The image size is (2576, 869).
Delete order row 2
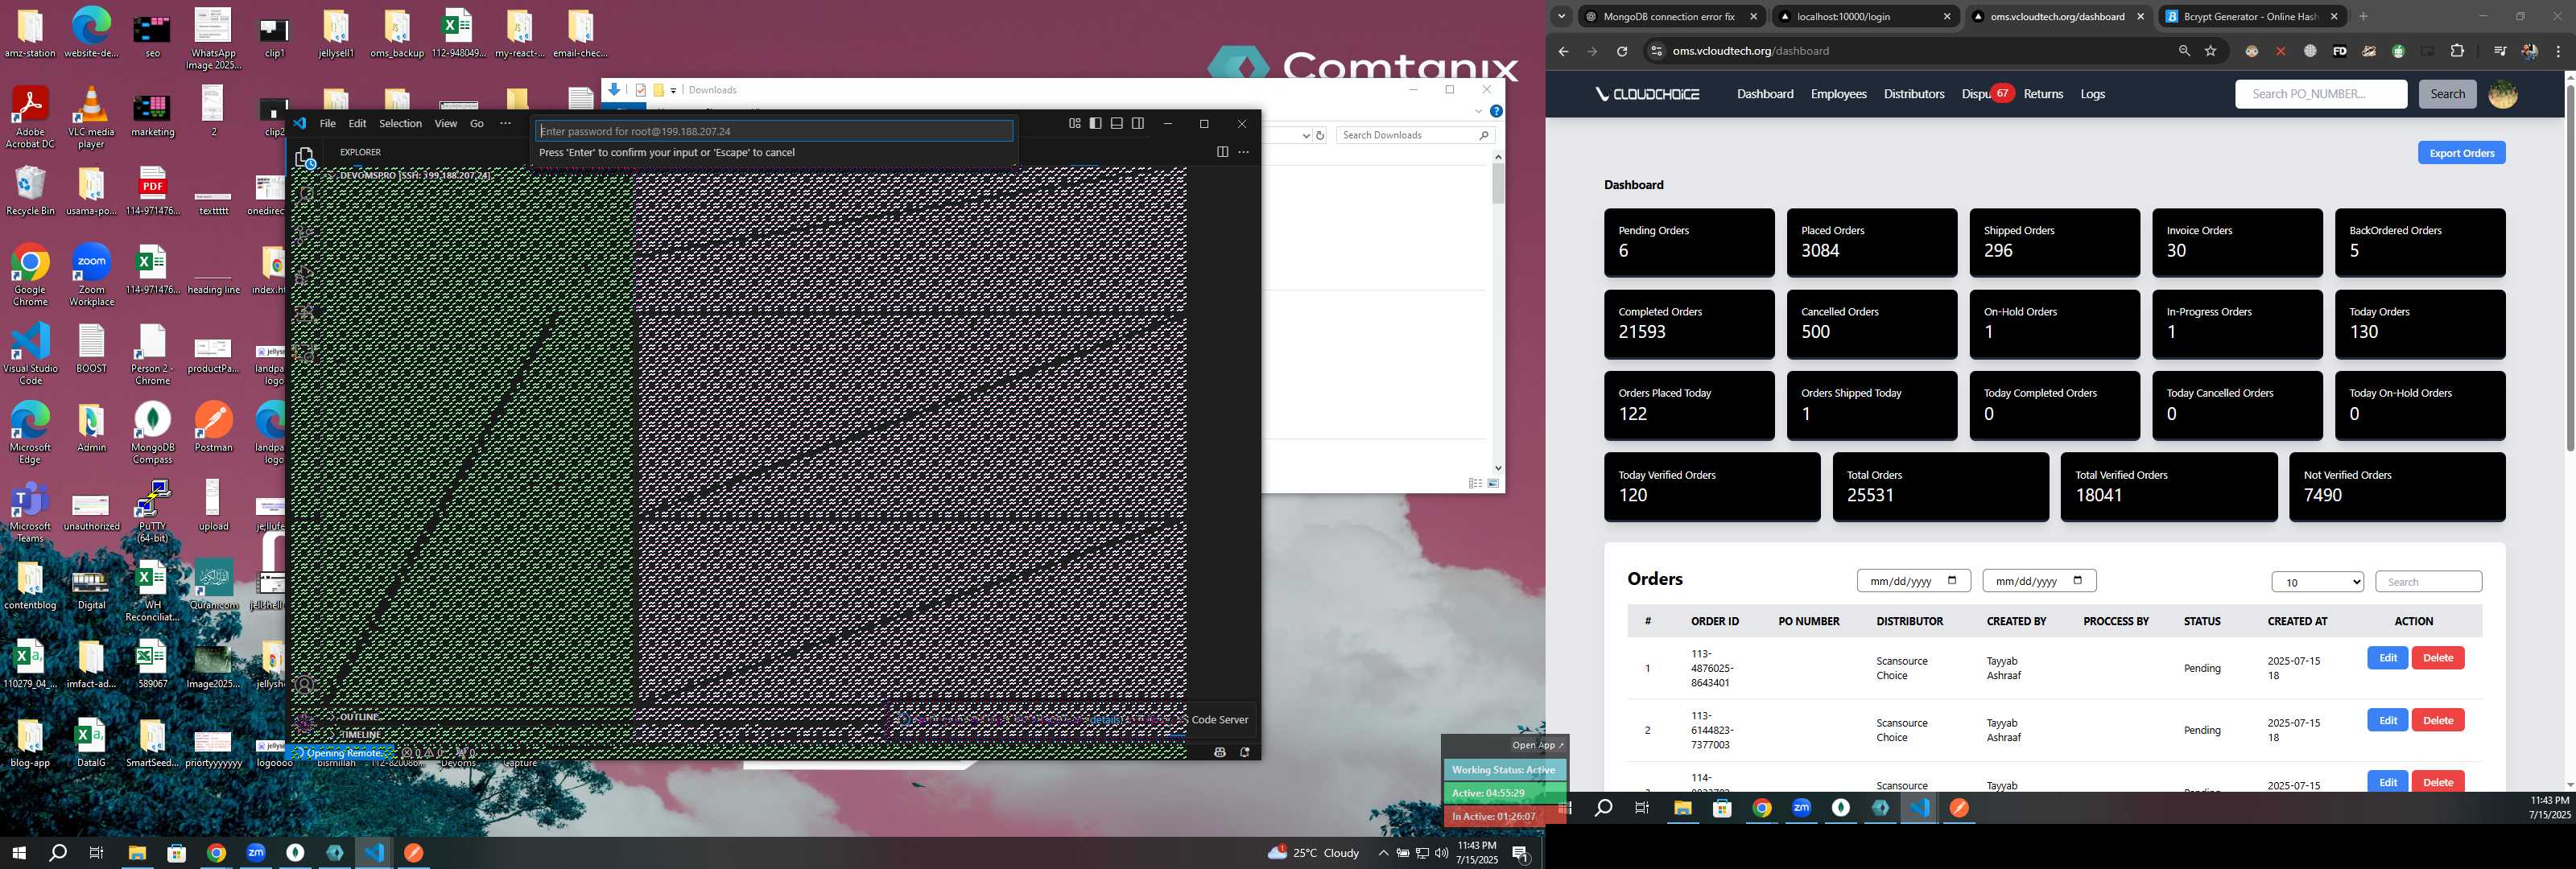2437,720
